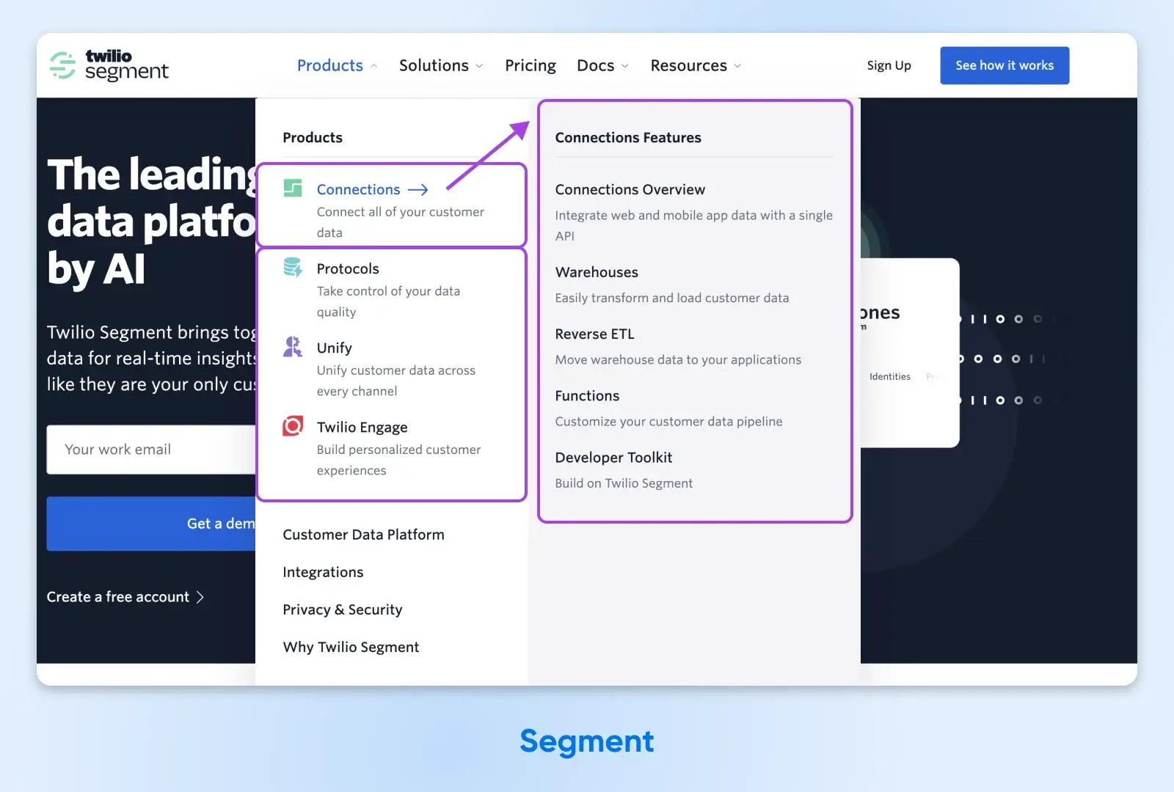Click the Twilio Segment logo

tap(109, 65)
